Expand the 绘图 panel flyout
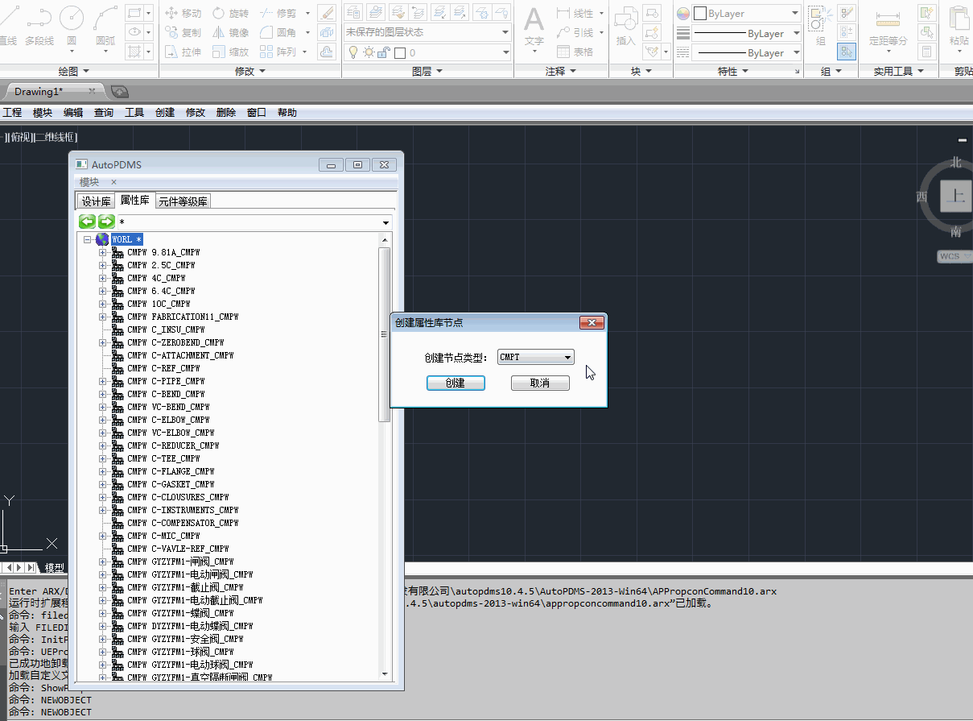Image resolution: width=973 pixels, height=721 pixels. click(x=74, y=71)
